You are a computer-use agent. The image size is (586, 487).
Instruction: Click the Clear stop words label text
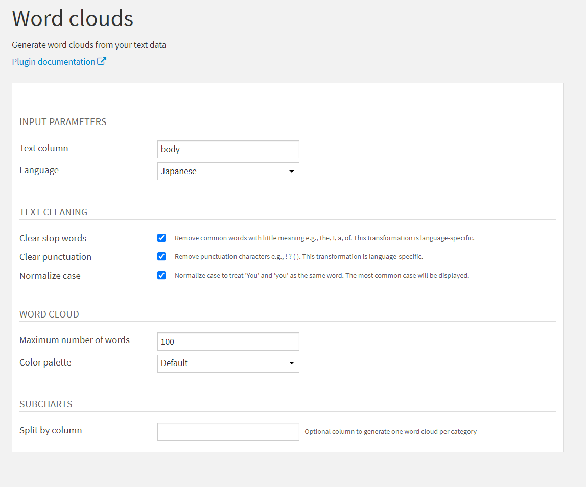coord(53,238)
